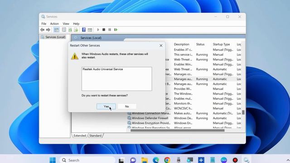Screen dimensions: 290x163
Task: Click the Export List toolbar icon
Action: click(x=76, y=30)
